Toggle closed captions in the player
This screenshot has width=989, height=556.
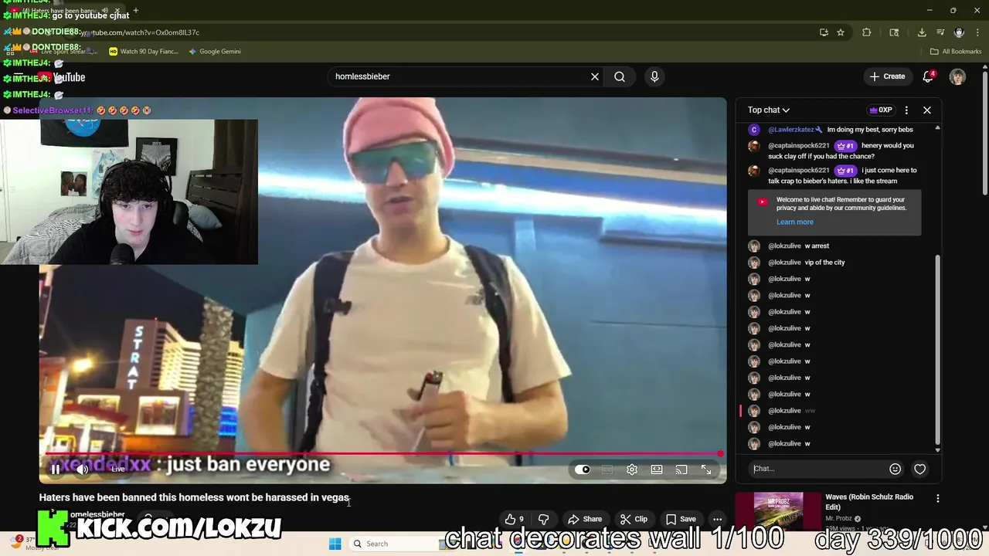point(607,470)
